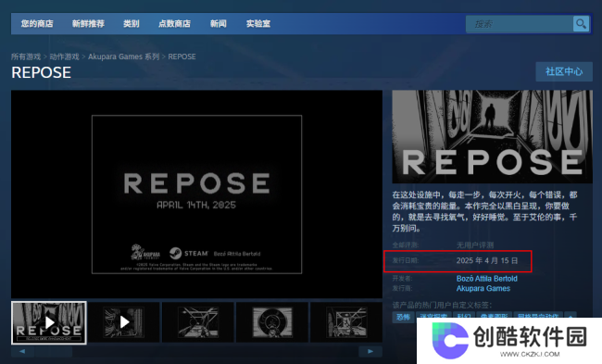
Task: Select the fifth screenshot thumbnail
Action: (x=346, y=322)
